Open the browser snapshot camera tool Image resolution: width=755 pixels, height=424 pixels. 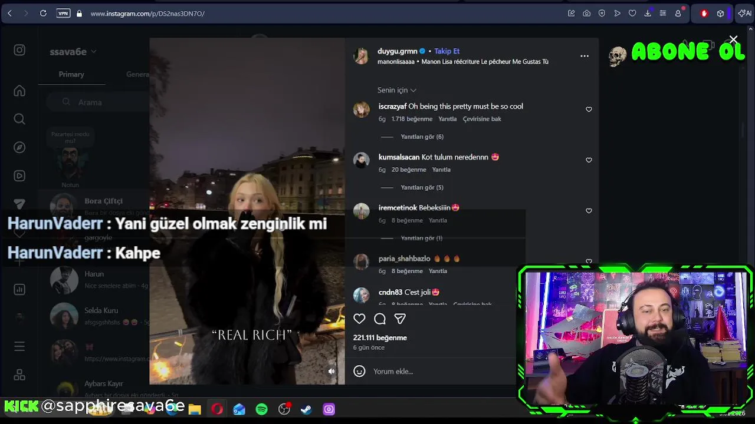pos(586,13)
